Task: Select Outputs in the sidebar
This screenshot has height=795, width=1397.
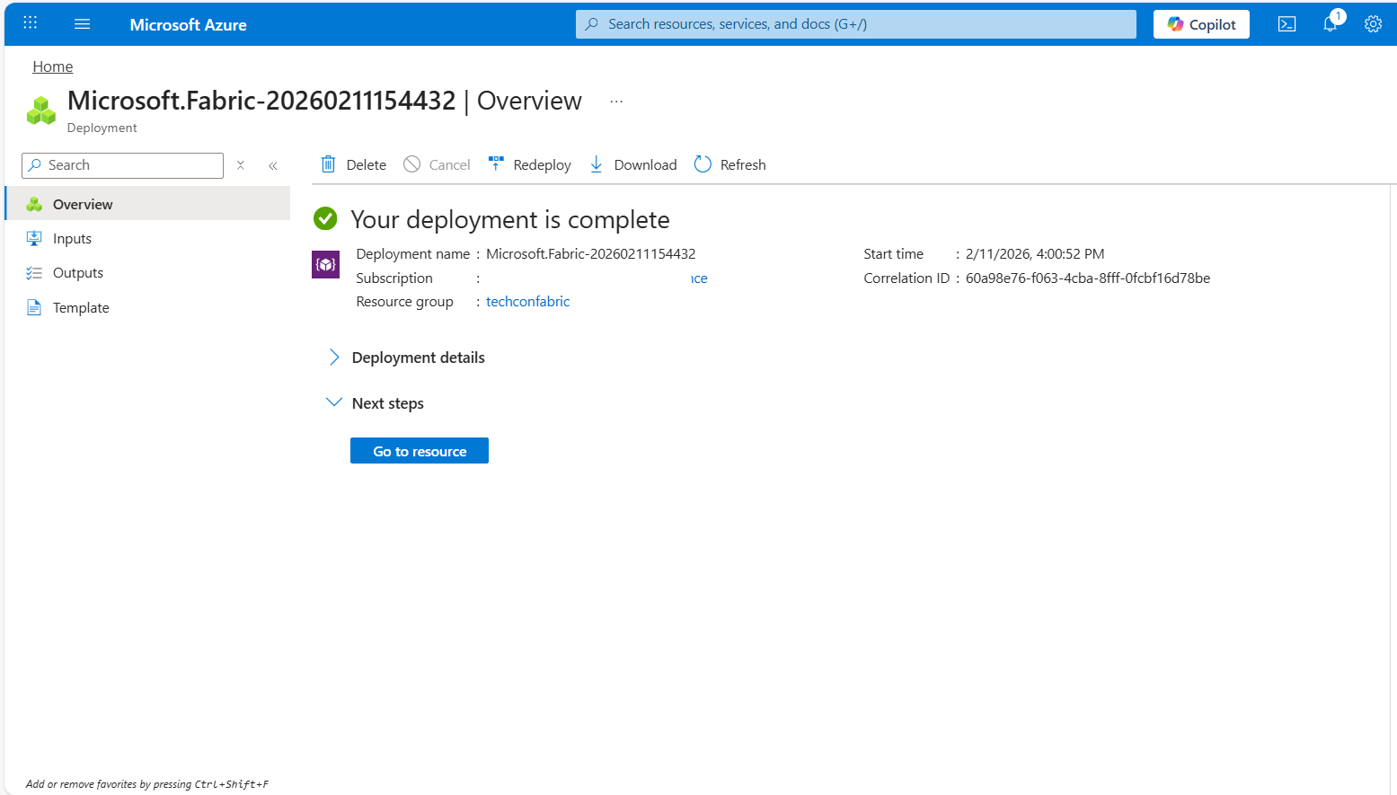Action: click(x=78, y=273)
